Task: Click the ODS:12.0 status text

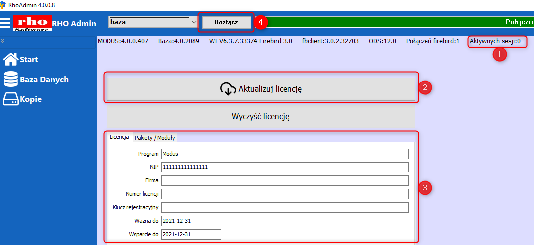Action: (382, 42)
